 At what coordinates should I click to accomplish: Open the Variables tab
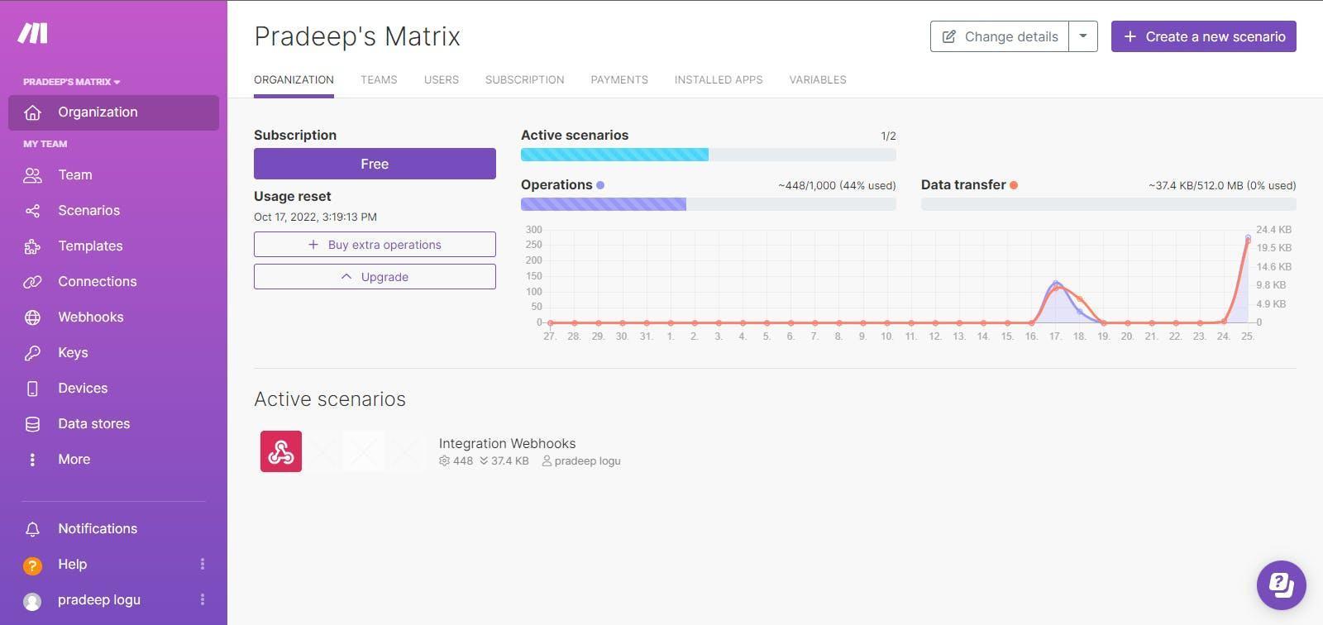point(818,80)
